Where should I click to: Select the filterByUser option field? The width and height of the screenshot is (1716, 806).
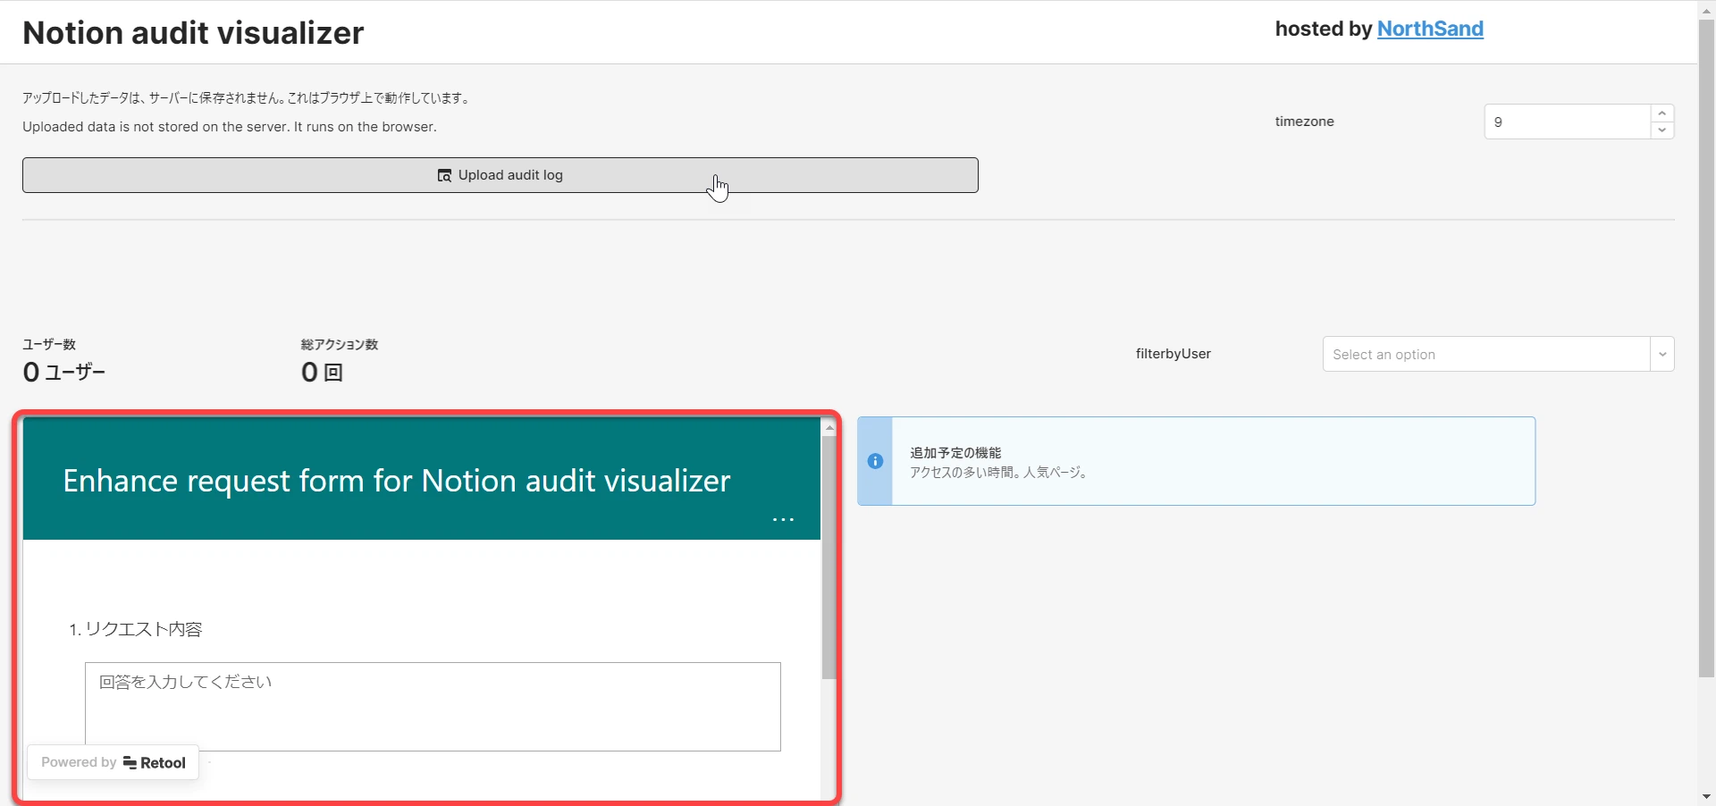pos(1486,354)
